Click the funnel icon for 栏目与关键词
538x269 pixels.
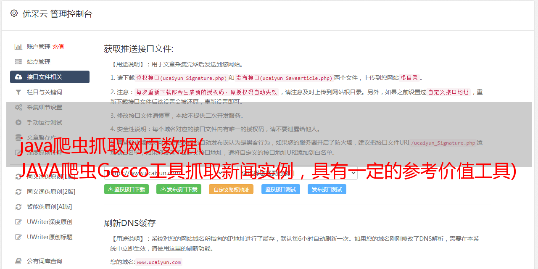tap(18, 92)
